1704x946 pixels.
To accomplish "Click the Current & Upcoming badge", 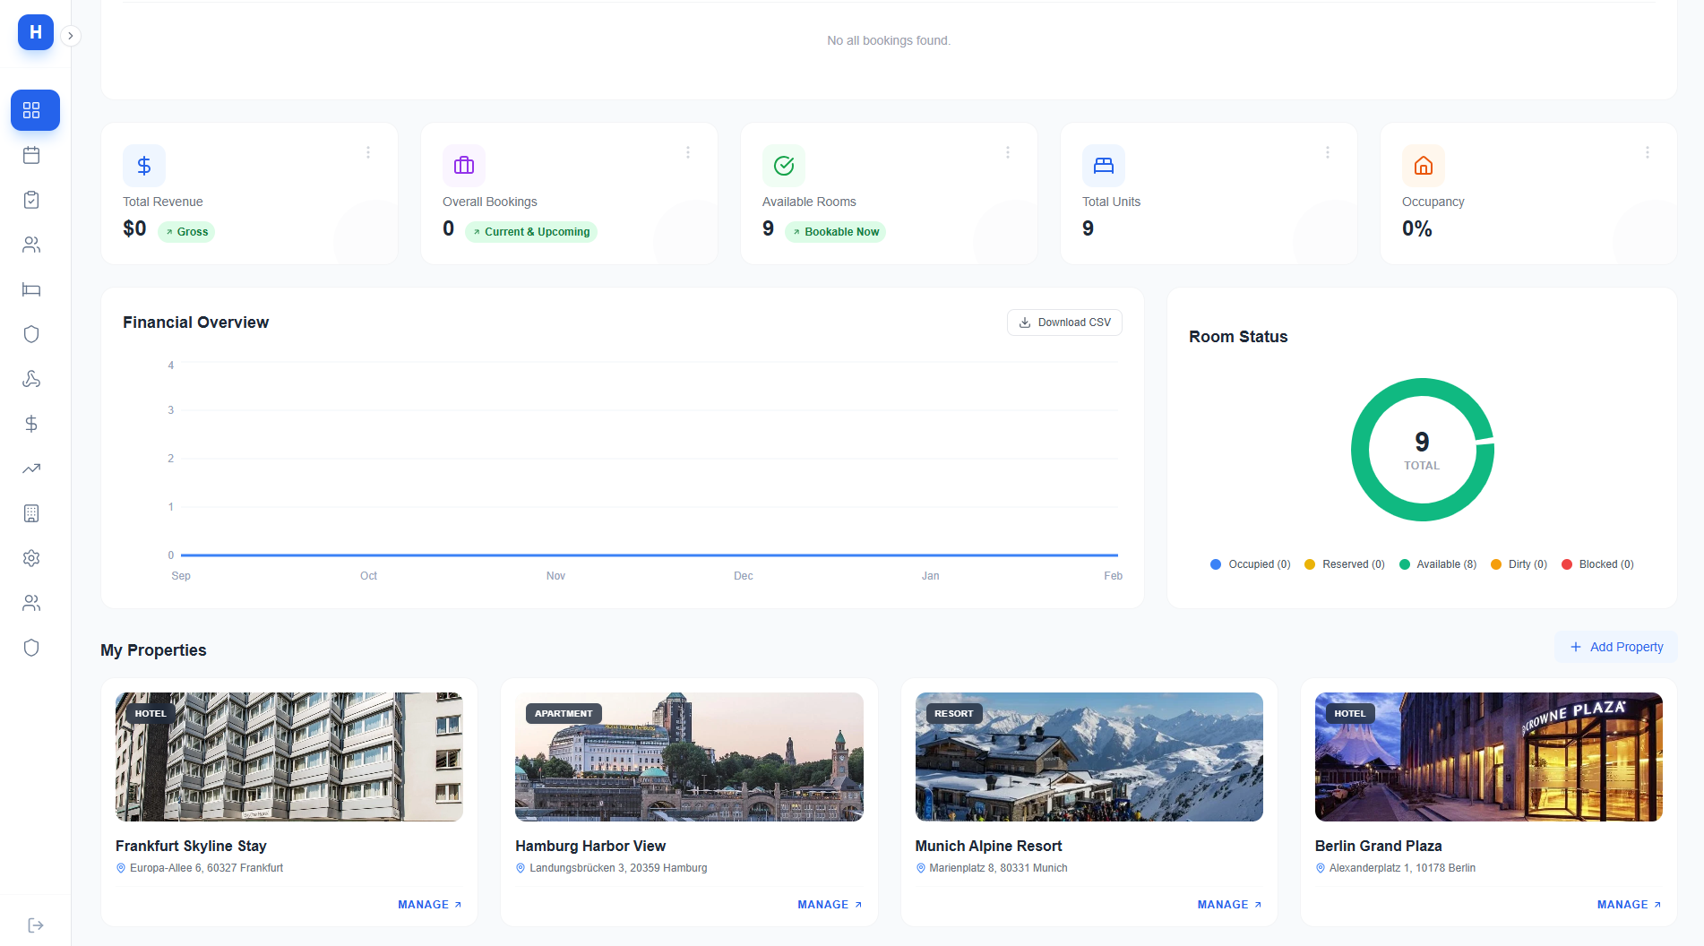I will 531,232.
